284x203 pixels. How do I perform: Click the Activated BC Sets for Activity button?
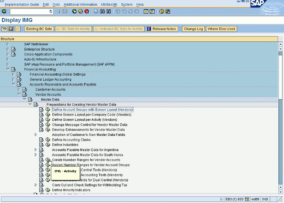[x=119, y=29]
